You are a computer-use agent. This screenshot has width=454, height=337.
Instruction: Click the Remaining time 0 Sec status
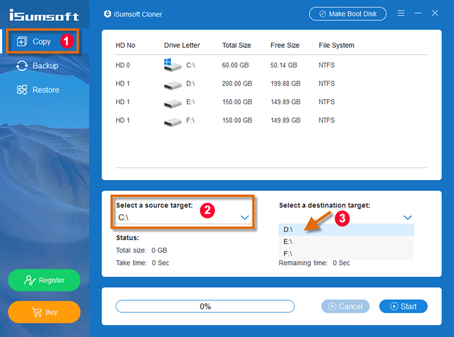point(314,263)
